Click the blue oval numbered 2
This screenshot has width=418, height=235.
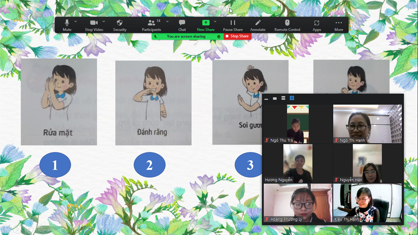click(x=149, y=165)
